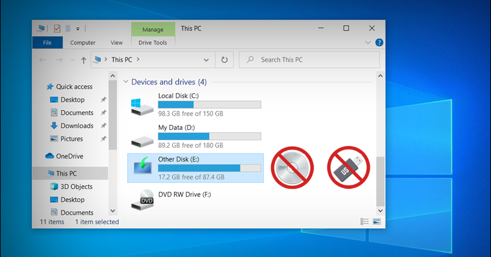Click the '98.3 GB free of 150 GB' text
The image size is (491, 257).
click(x=191, y=114)
